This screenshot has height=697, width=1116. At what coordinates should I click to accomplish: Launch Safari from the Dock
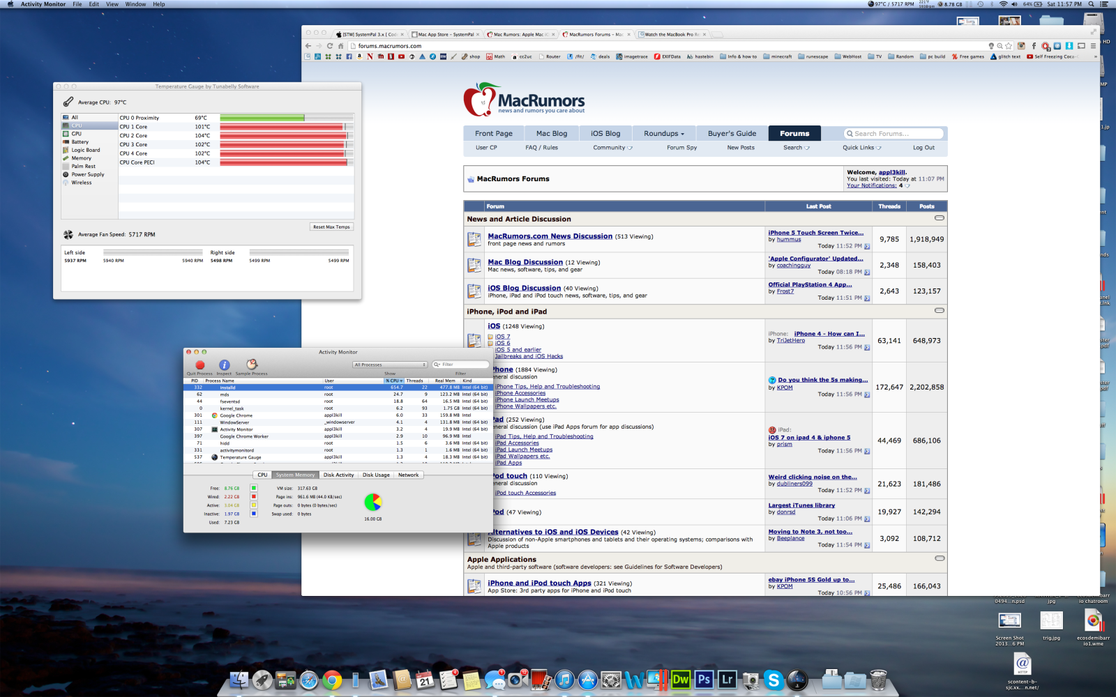[309, 680]
